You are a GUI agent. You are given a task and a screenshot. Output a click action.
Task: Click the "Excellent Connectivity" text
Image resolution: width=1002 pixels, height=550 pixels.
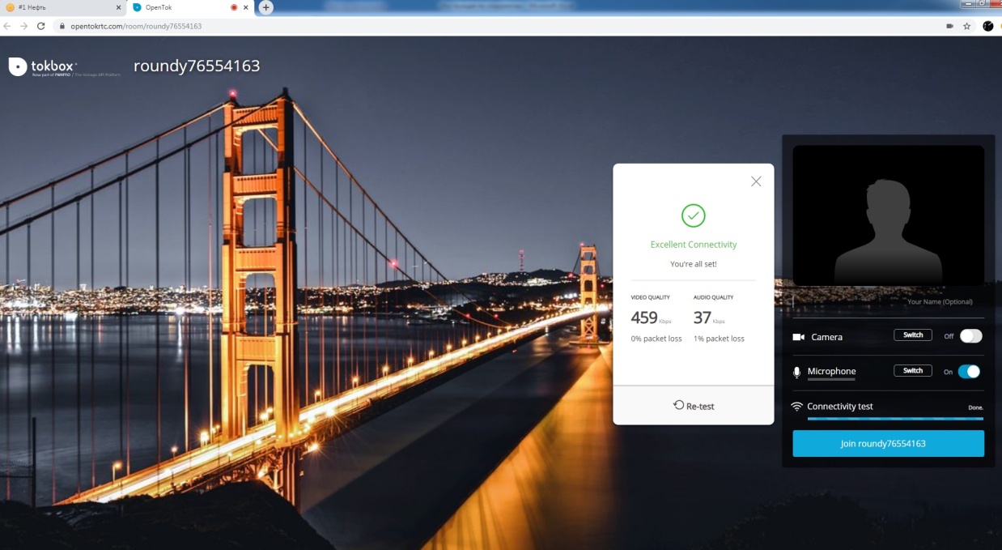[x=694, y=245]
